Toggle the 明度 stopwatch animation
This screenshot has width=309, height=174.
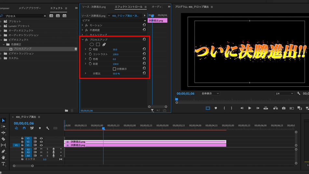click(x=90, y=50)
